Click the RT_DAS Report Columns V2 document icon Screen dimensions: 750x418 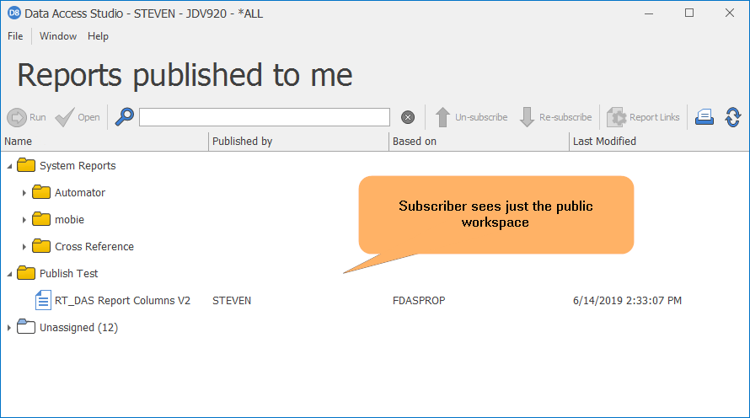(x=43, y=300)
